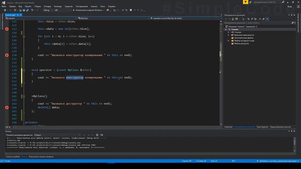The height and width of the screenshot is (169, 301).
Task: Toggle the breakpoint on line 130
Action: [7, 55]
